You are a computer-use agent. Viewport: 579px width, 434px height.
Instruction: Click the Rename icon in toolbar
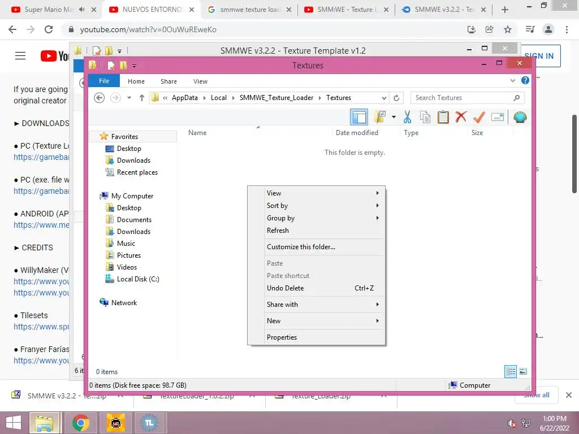pyautogui.click(x=498, y=118)
